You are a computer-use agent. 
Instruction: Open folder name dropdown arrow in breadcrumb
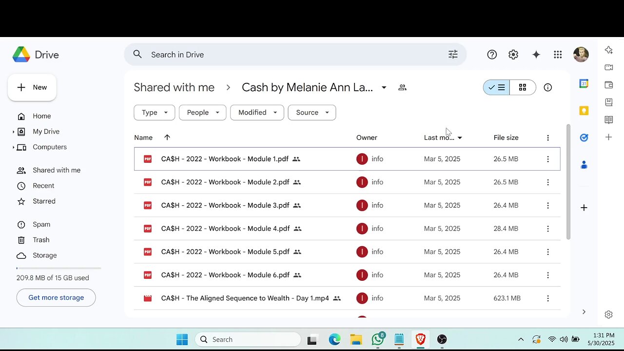coord(384,87)
